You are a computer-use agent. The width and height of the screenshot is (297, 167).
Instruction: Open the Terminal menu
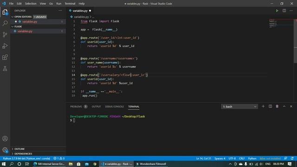(x=70, y=4)
